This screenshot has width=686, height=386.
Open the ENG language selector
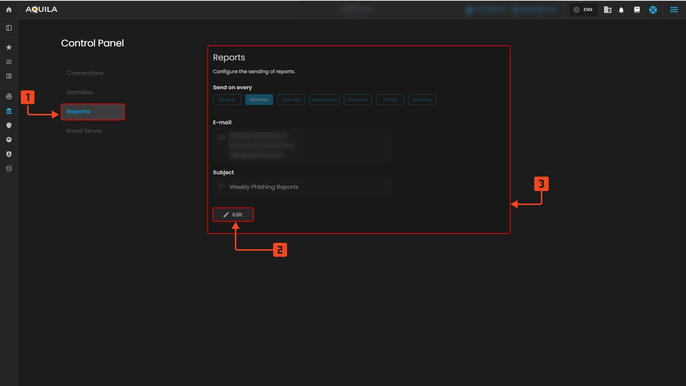pyautogui.click(x=583, y=10)
